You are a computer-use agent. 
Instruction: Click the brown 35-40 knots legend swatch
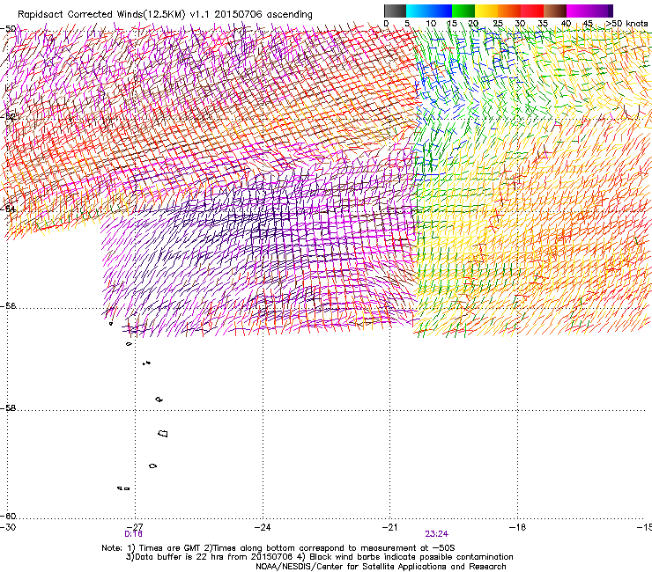tap(555, 11)
